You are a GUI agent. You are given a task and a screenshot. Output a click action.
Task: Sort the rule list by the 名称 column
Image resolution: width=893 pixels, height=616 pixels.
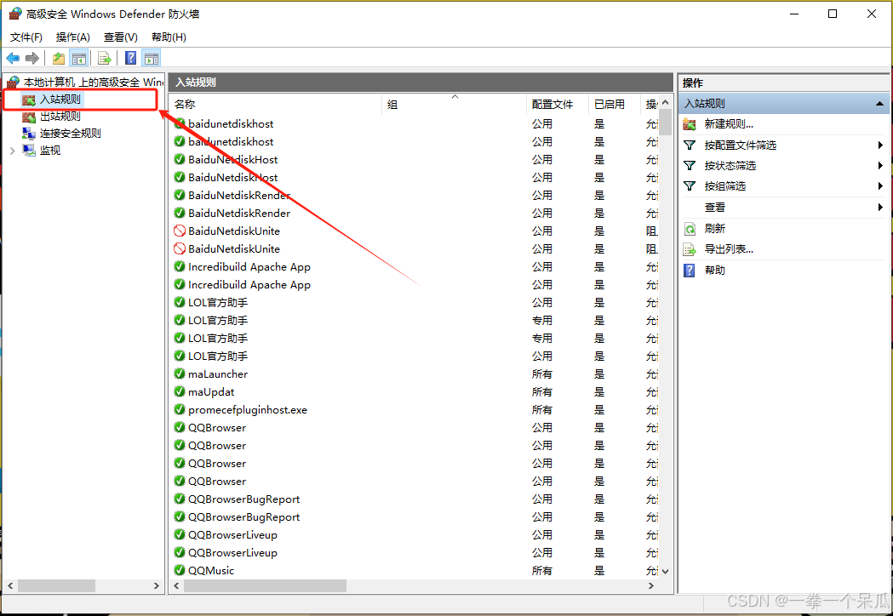click(x=276, y=104)
